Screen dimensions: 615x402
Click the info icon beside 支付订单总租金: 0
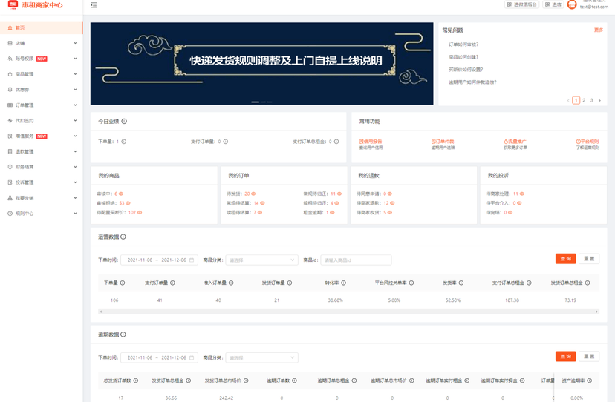pyautogui.click(x=336, y=142)
